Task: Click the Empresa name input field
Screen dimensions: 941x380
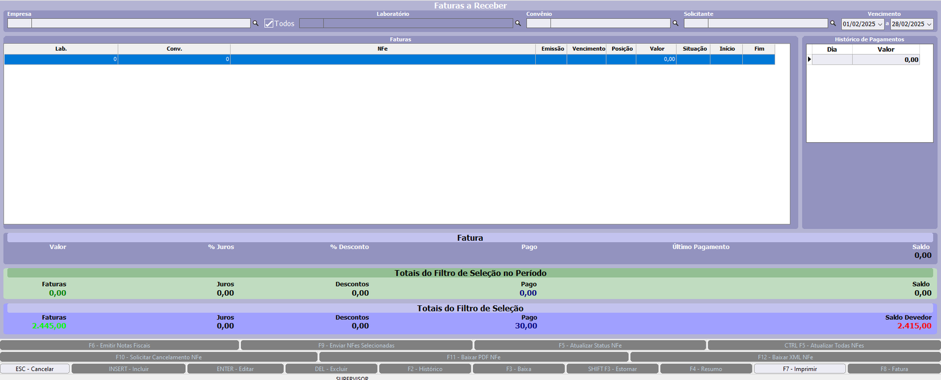Action: 141,23
